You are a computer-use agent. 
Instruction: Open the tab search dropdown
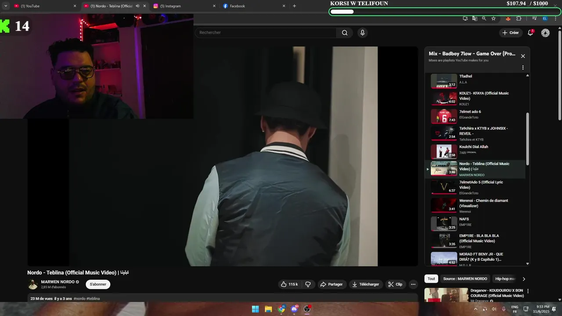click(5, 6)
